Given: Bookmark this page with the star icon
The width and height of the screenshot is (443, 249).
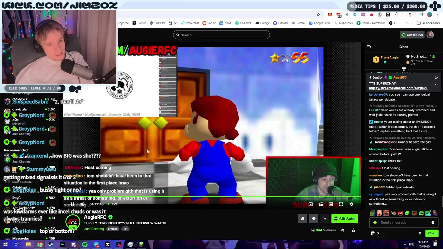Looking at the screenshot, I should pyautogui.click(x=318, y=15).
